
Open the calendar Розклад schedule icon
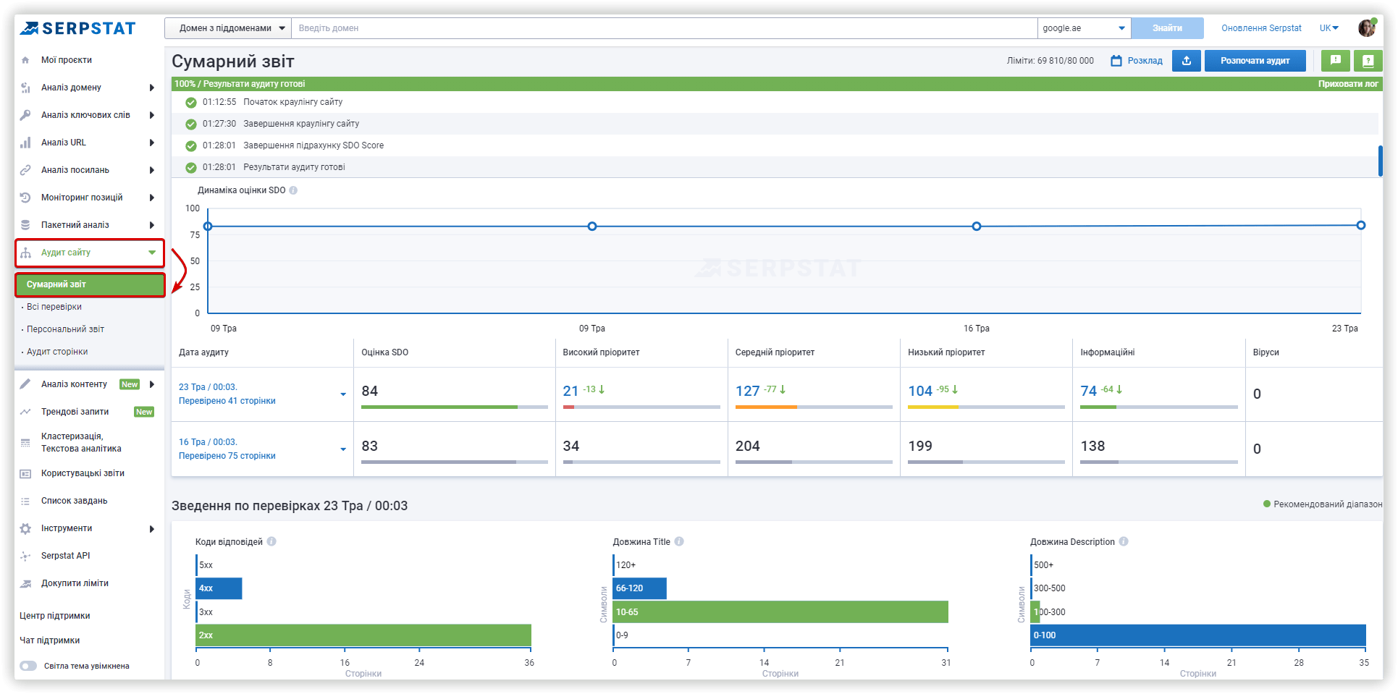point(1116,61)
